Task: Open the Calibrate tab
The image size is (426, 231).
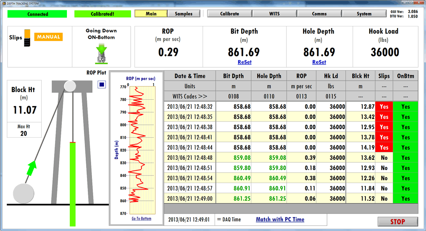Action: (x=230, y=14)
